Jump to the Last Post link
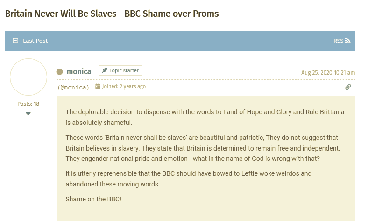This screenshot has height=221, width=368. point(35,41)
